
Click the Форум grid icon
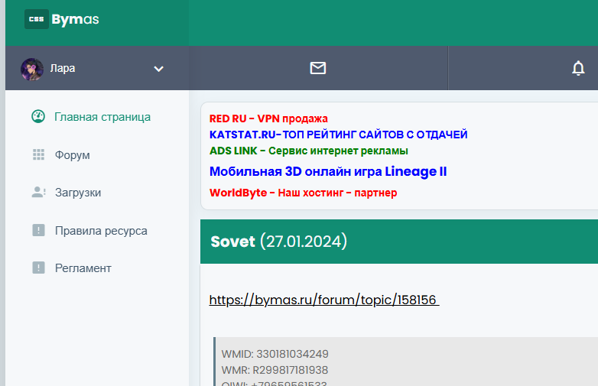pyautogui.click(x=38, y=155)
